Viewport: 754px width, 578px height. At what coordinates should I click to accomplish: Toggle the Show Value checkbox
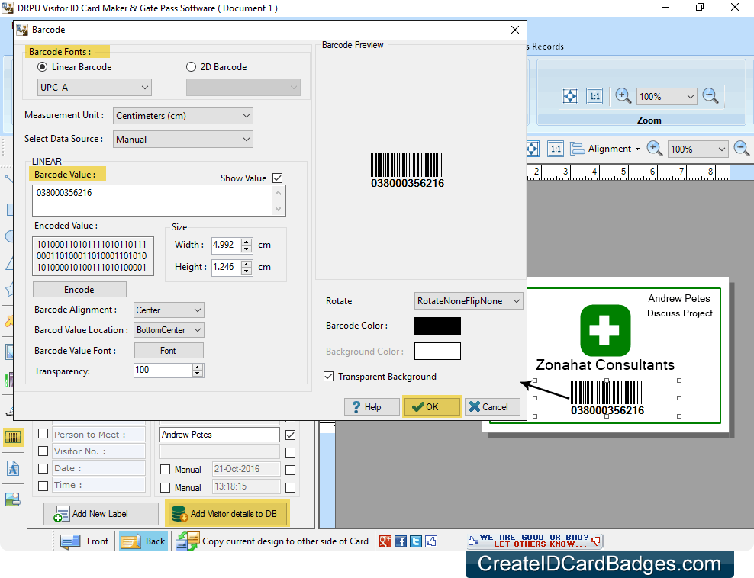(x=278, y=178)
